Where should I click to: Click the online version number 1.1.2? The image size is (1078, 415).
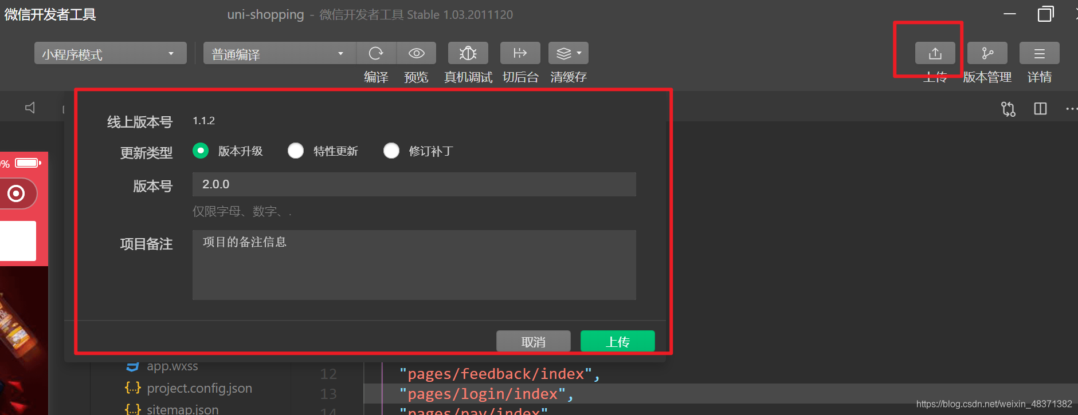click(203, 121)
